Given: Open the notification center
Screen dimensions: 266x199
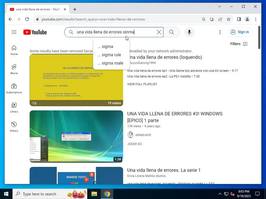Looking at the screenshot, I should (257, 194).
